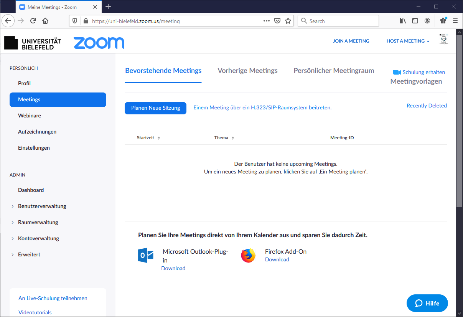This screenshot has height=317, width=463.
Task: Click the Zoom logo
Action: click(99, 43)
